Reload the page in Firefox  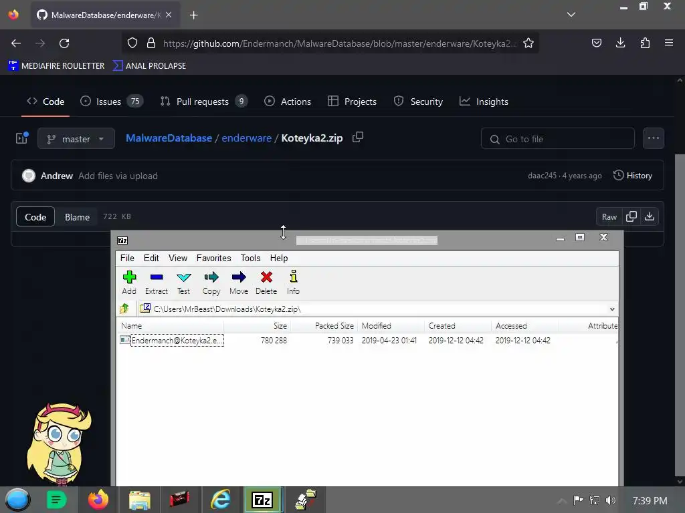[x=64, y=43]
